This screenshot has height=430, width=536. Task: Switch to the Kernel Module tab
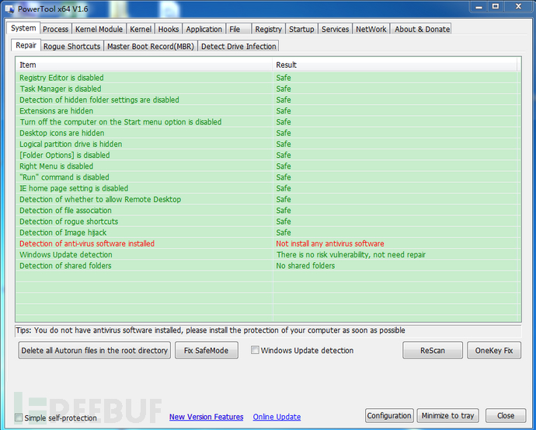tap(99, 29)
